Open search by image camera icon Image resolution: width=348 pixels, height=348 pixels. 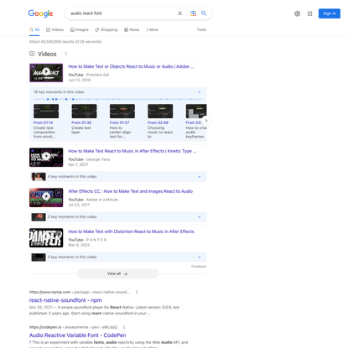[193, 13]
